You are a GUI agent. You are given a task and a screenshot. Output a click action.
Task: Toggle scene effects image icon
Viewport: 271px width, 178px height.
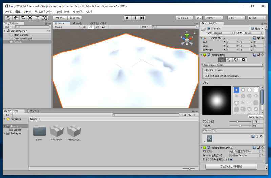103,27
